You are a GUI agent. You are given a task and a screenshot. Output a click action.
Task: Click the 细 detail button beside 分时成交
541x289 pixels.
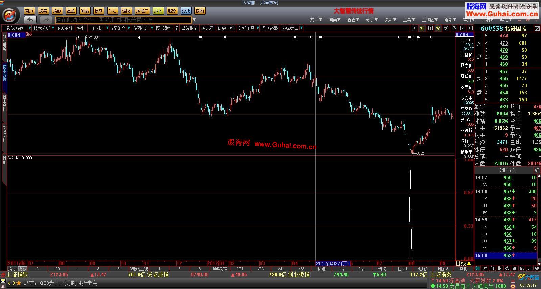coord(537,170)
